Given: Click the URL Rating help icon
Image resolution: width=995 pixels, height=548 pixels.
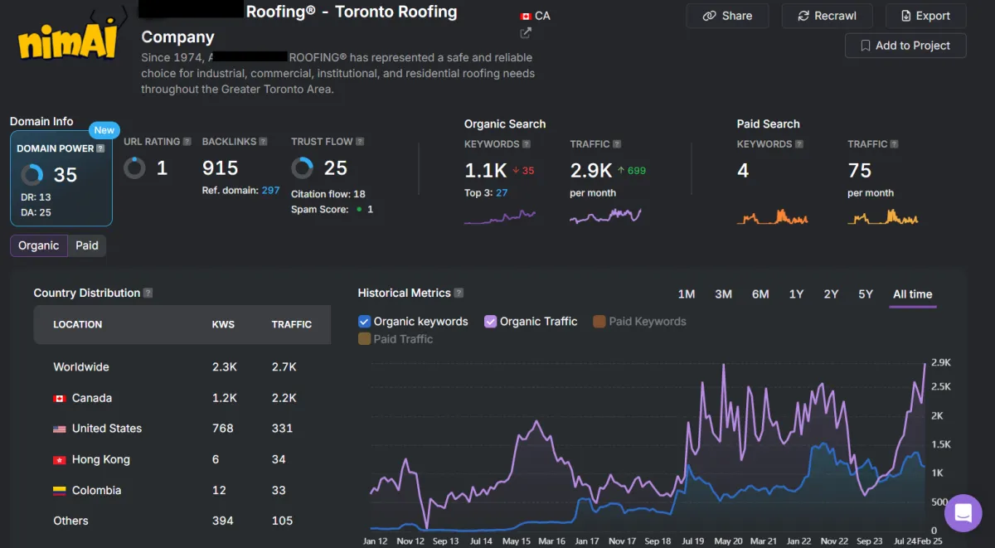Looking at the screenshot, I should (x=187, y=142).
